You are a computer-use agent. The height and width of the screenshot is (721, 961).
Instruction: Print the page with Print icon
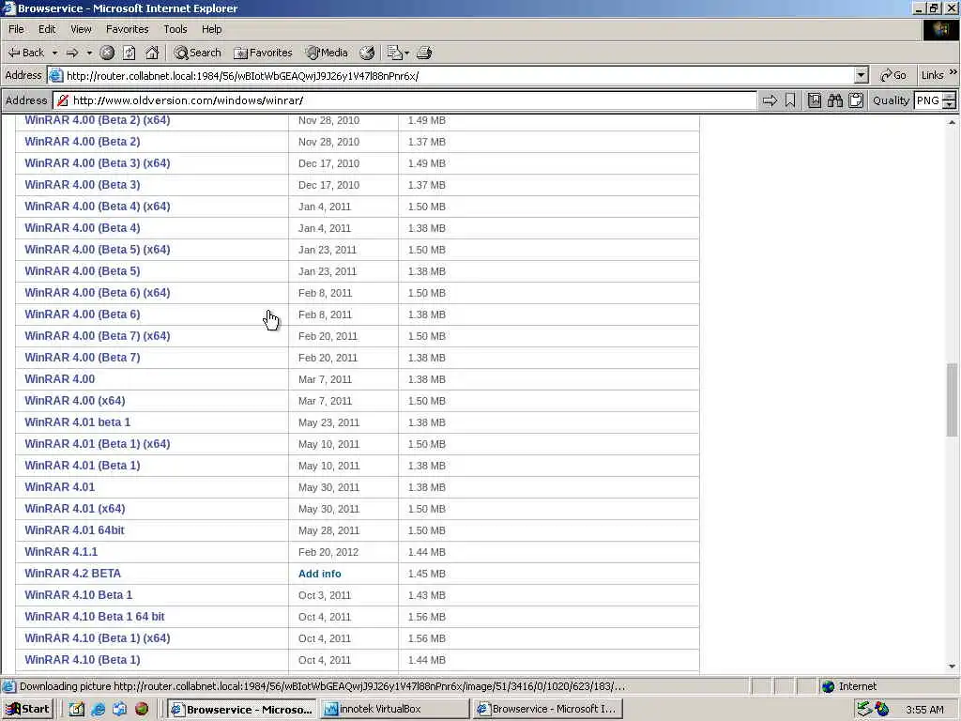[x=424, y=53]
